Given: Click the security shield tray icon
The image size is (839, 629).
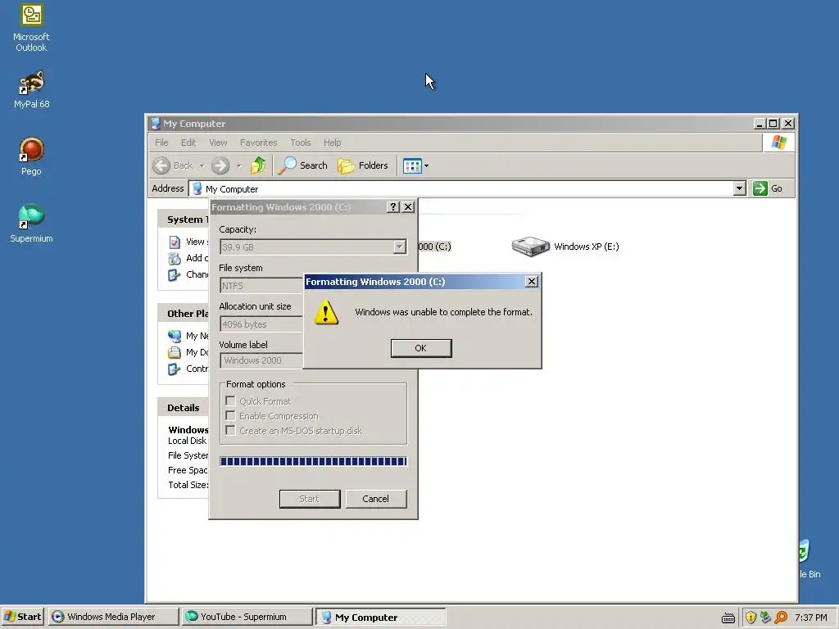Looking at the screenshot, I should [751, 618].
